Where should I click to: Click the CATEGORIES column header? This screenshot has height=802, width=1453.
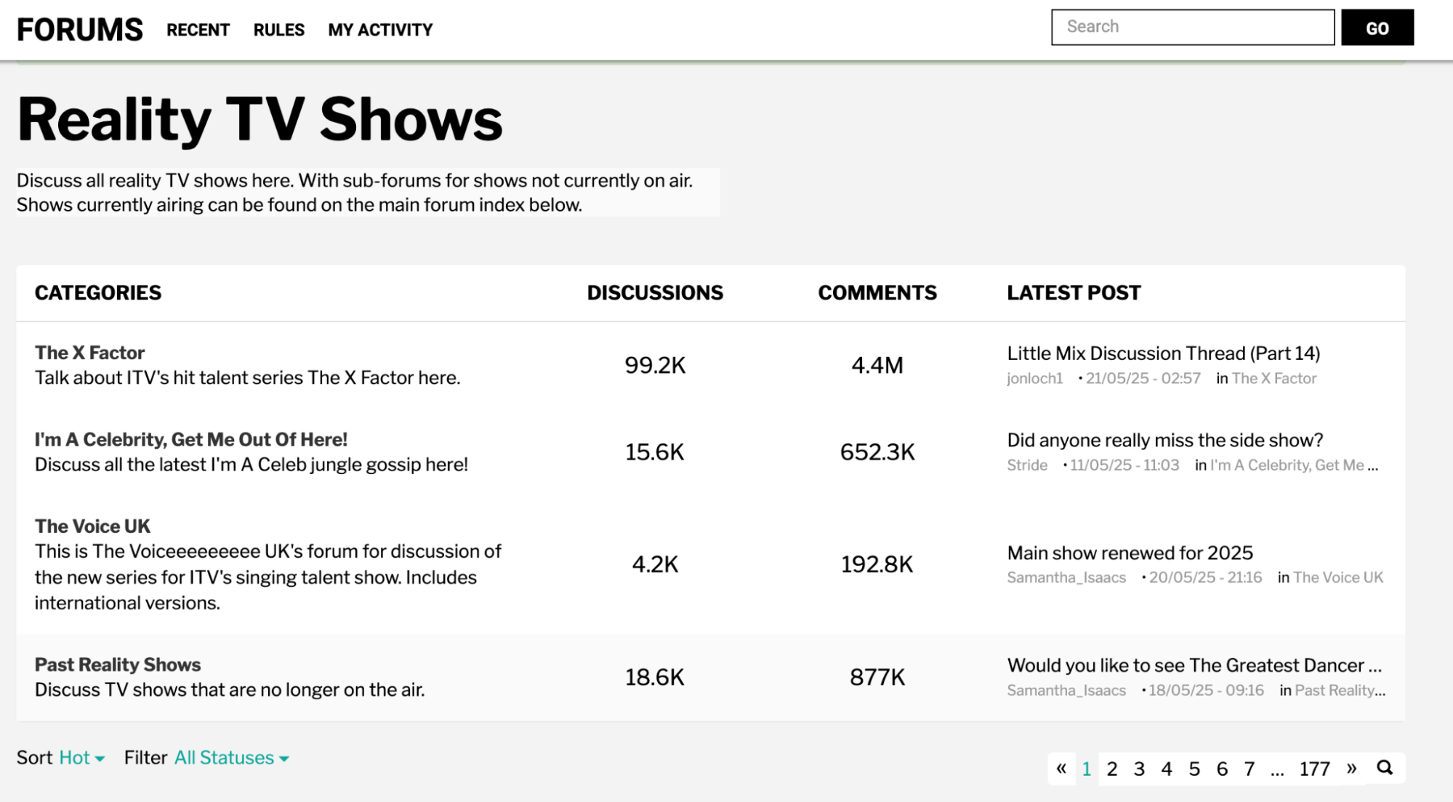[x=98, y=292]
